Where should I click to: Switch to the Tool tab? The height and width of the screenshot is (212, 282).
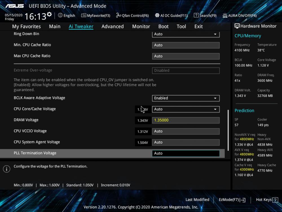pyautogui.click(x=181, y=27)
